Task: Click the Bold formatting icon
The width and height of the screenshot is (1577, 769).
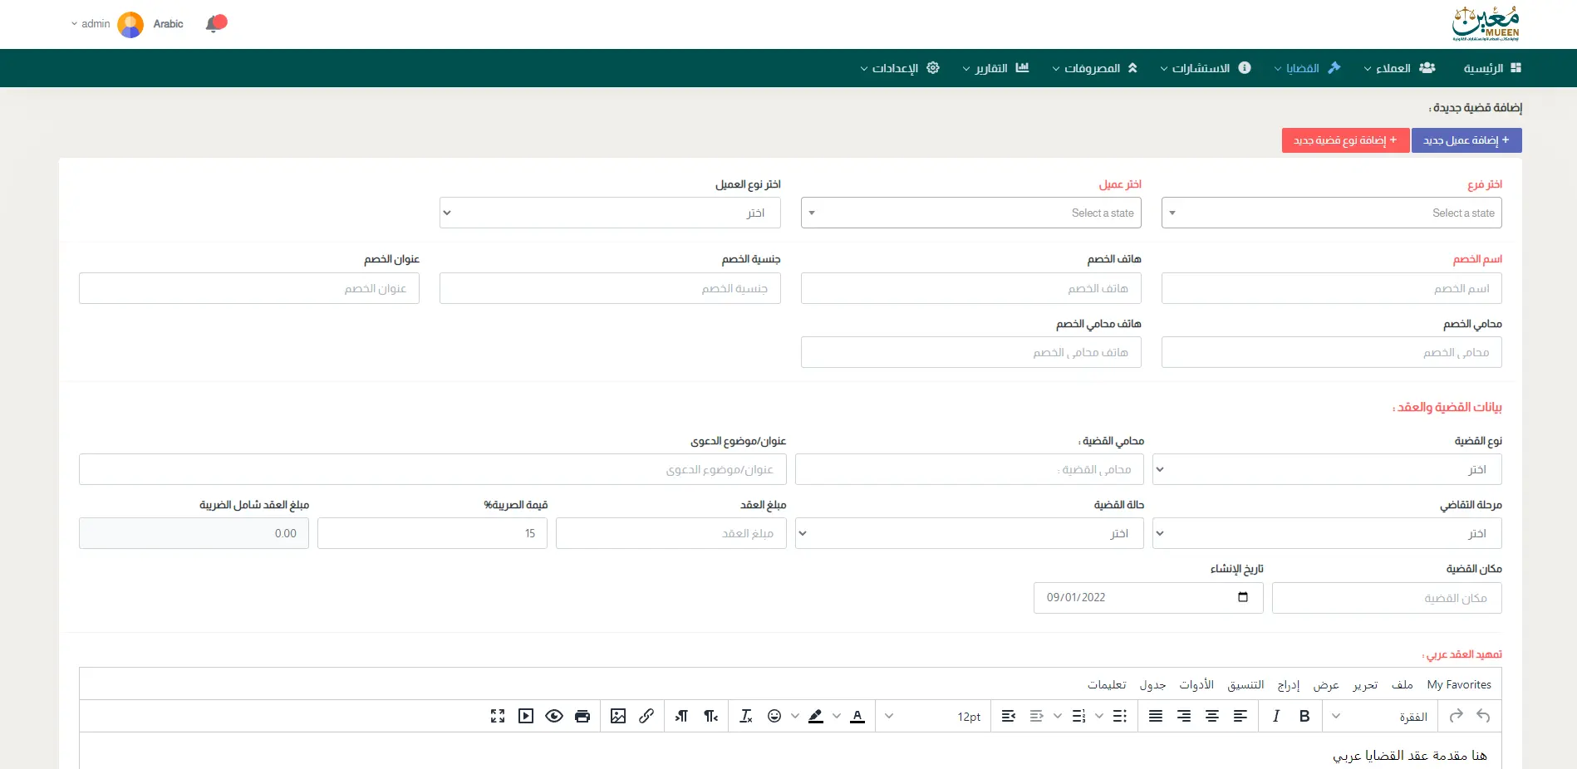Action: (1304, 717)
